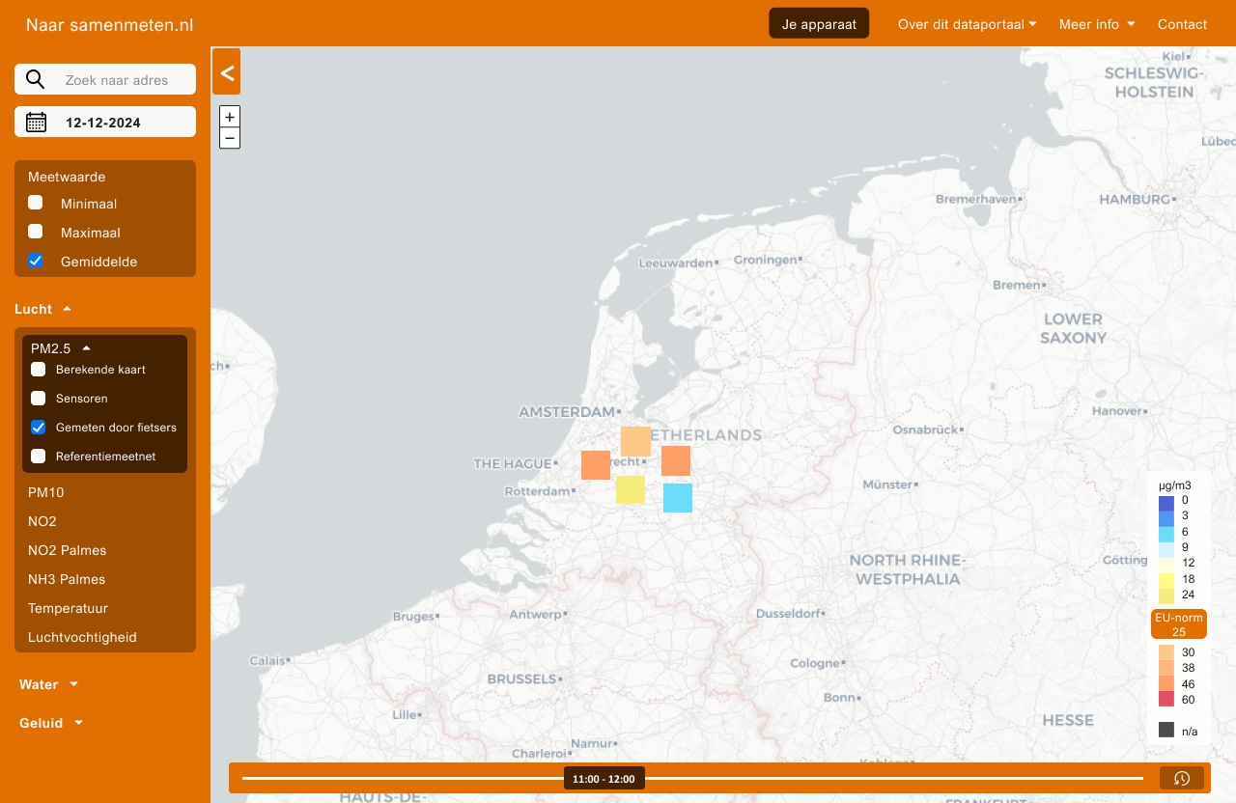Open the Meer info dropdown
The image size is (1236, 803).
(x=1097, y=24)
